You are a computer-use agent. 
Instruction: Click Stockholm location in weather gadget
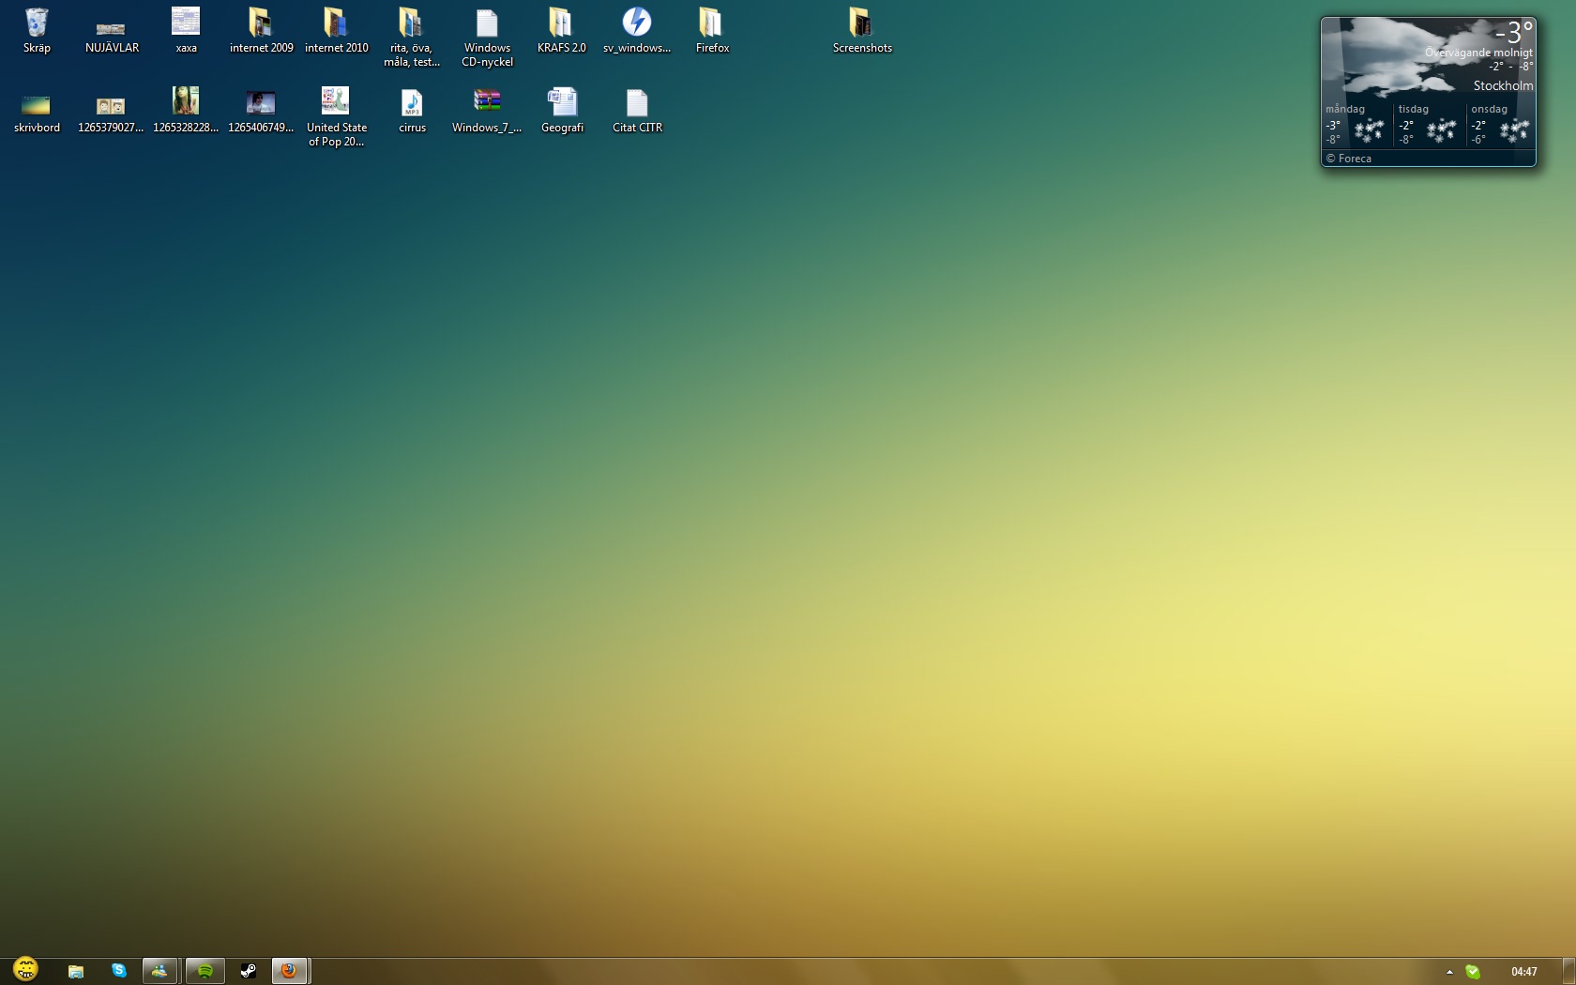[1502, 85]
